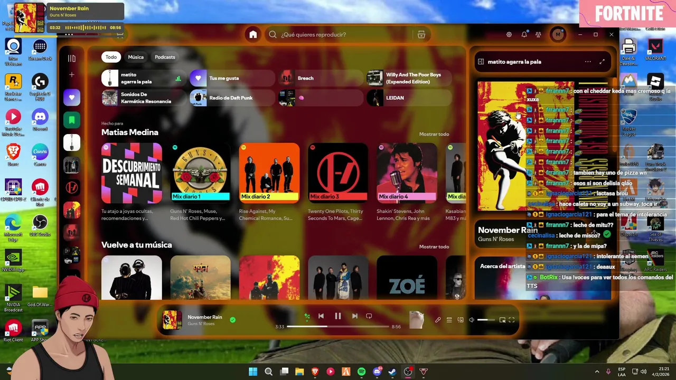Select the 'Podcasts' filter chip

tap(165, 57)
